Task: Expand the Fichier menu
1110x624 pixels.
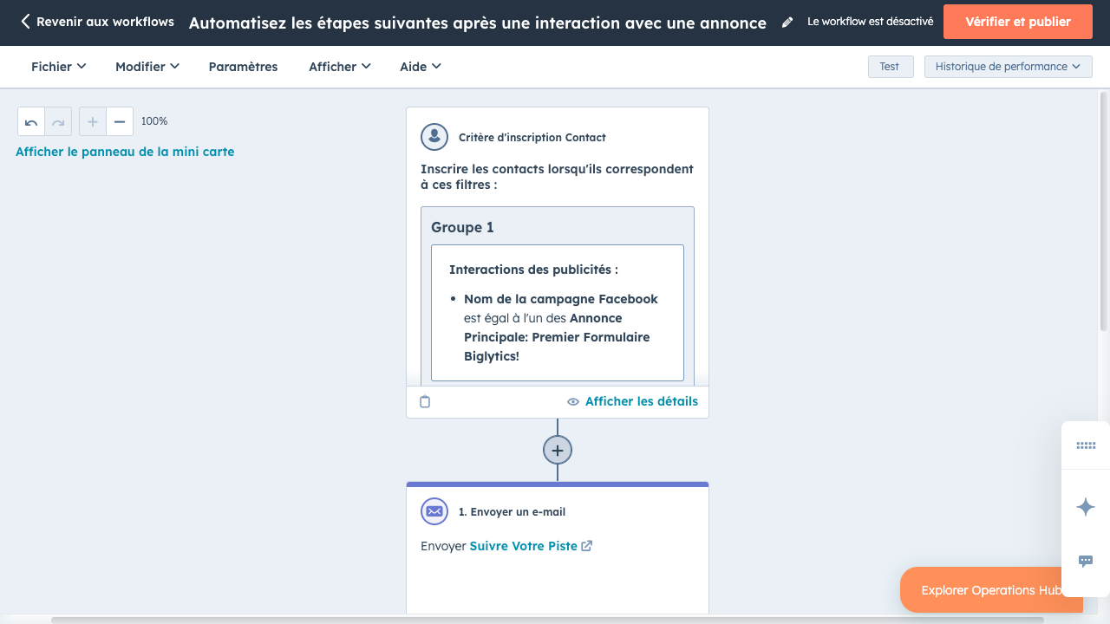Action: pos(58,67)
